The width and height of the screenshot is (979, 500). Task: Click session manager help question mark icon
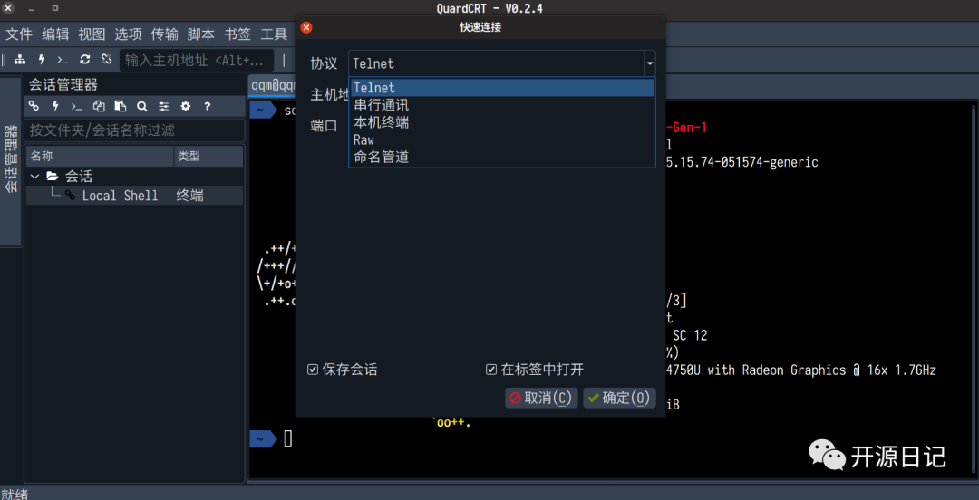[x=208, y=106]
